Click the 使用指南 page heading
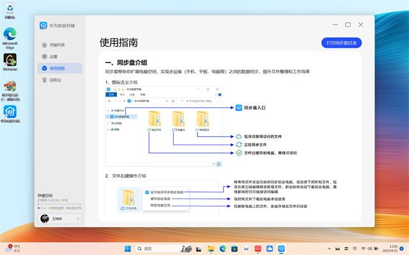The height and width of the screenshot is (255, 409). tap(119, 43)
